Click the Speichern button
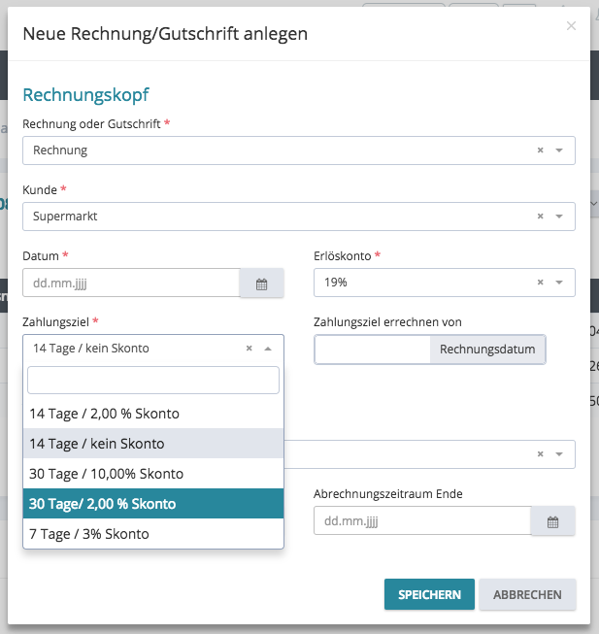 click(x=429, y=594)
